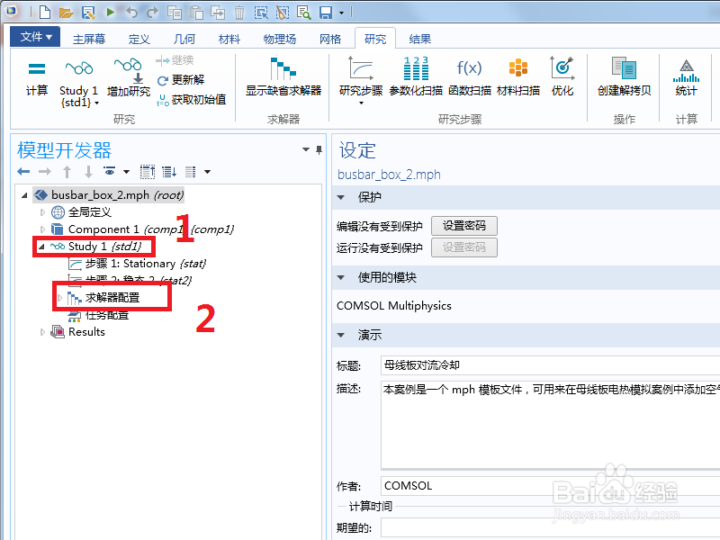Click the 更新解 update solution button
The image size is (720, 540).
(181, 80)
